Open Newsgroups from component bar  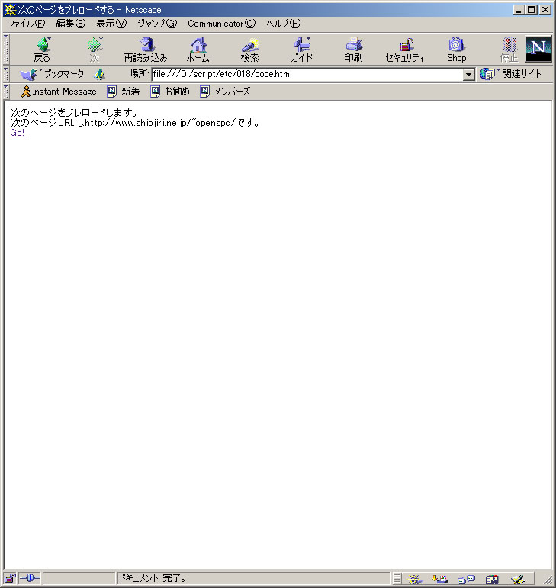[x=466, y=580]
